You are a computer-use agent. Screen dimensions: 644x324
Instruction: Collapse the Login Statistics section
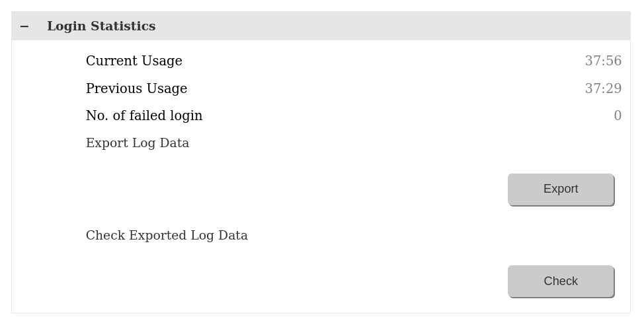tap(24, 26)
